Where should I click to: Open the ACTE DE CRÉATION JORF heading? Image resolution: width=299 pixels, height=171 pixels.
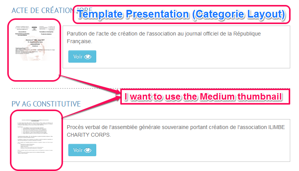[x=52, y=10]
